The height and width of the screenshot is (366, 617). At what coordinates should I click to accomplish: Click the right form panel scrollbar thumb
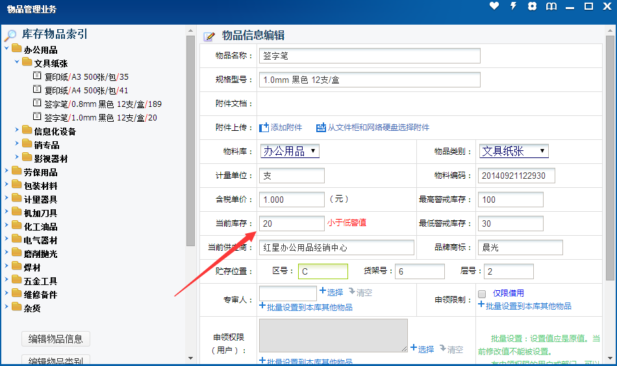[611, 157]
